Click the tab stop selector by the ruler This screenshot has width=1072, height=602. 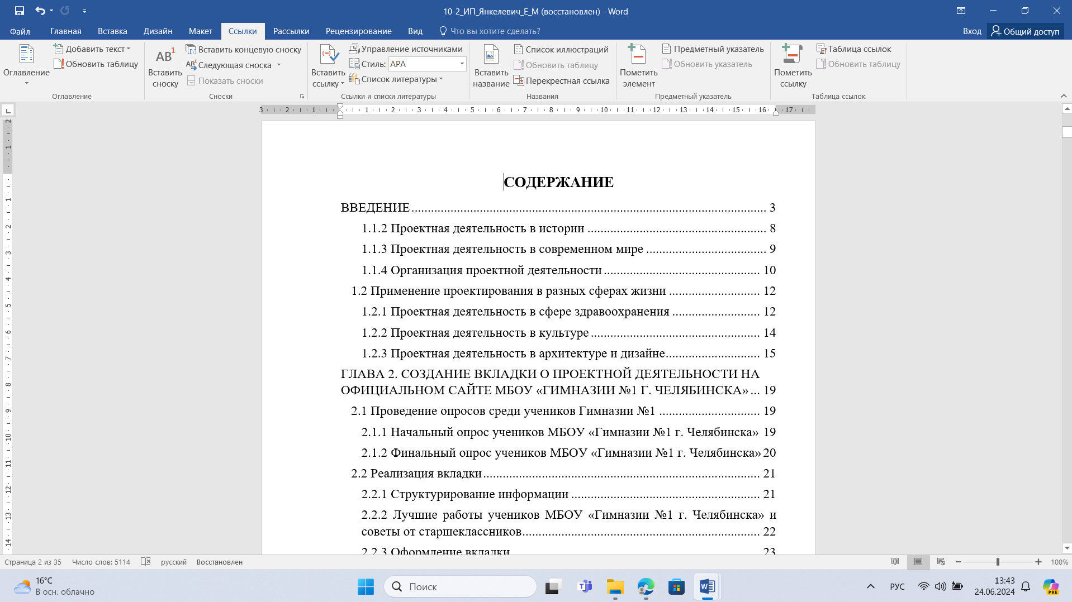(8, 111)
